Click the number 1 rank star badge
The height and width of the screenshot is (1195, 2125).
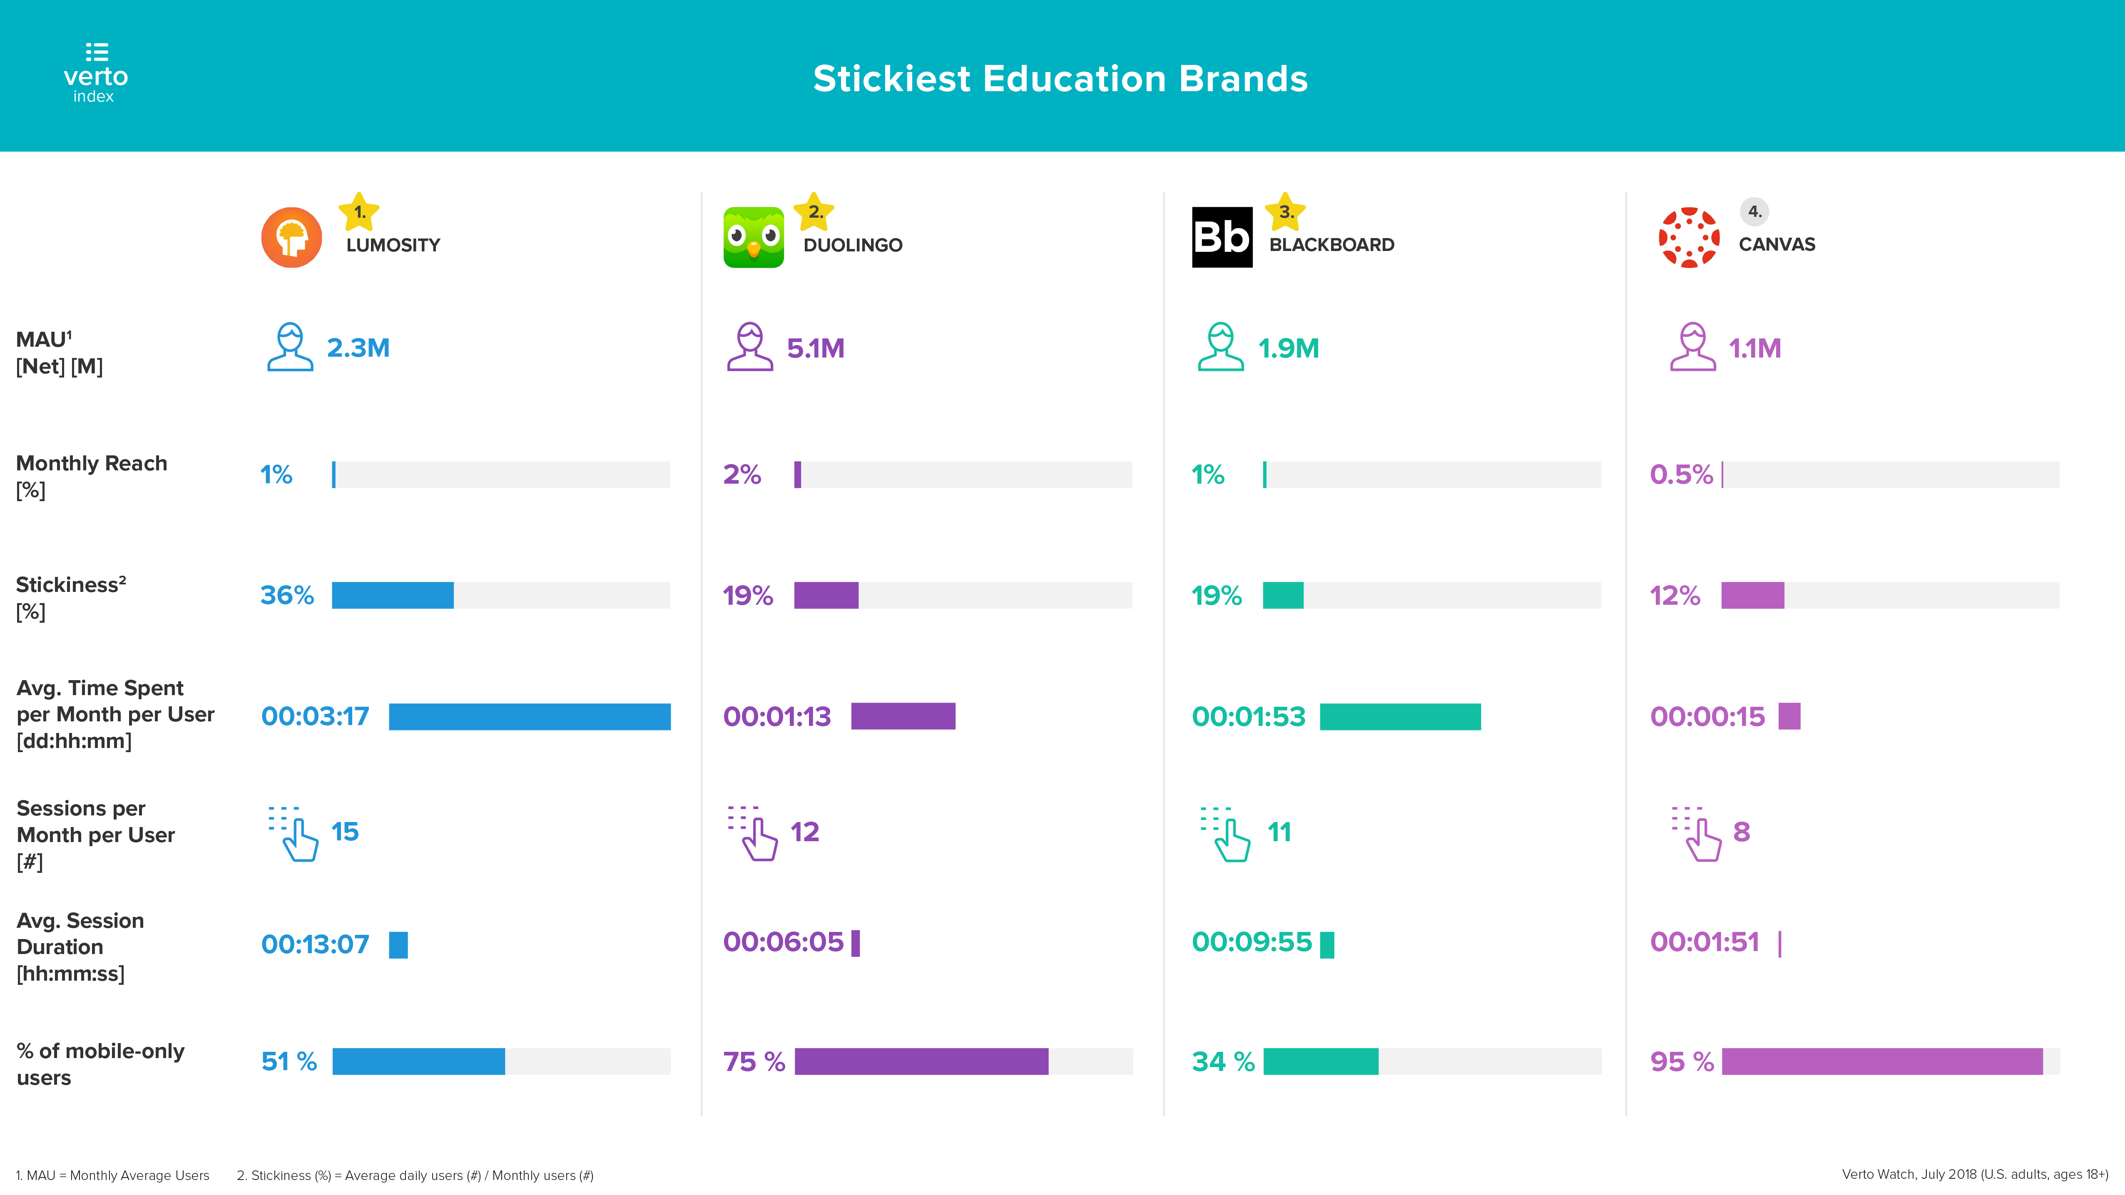coord(359,212)
